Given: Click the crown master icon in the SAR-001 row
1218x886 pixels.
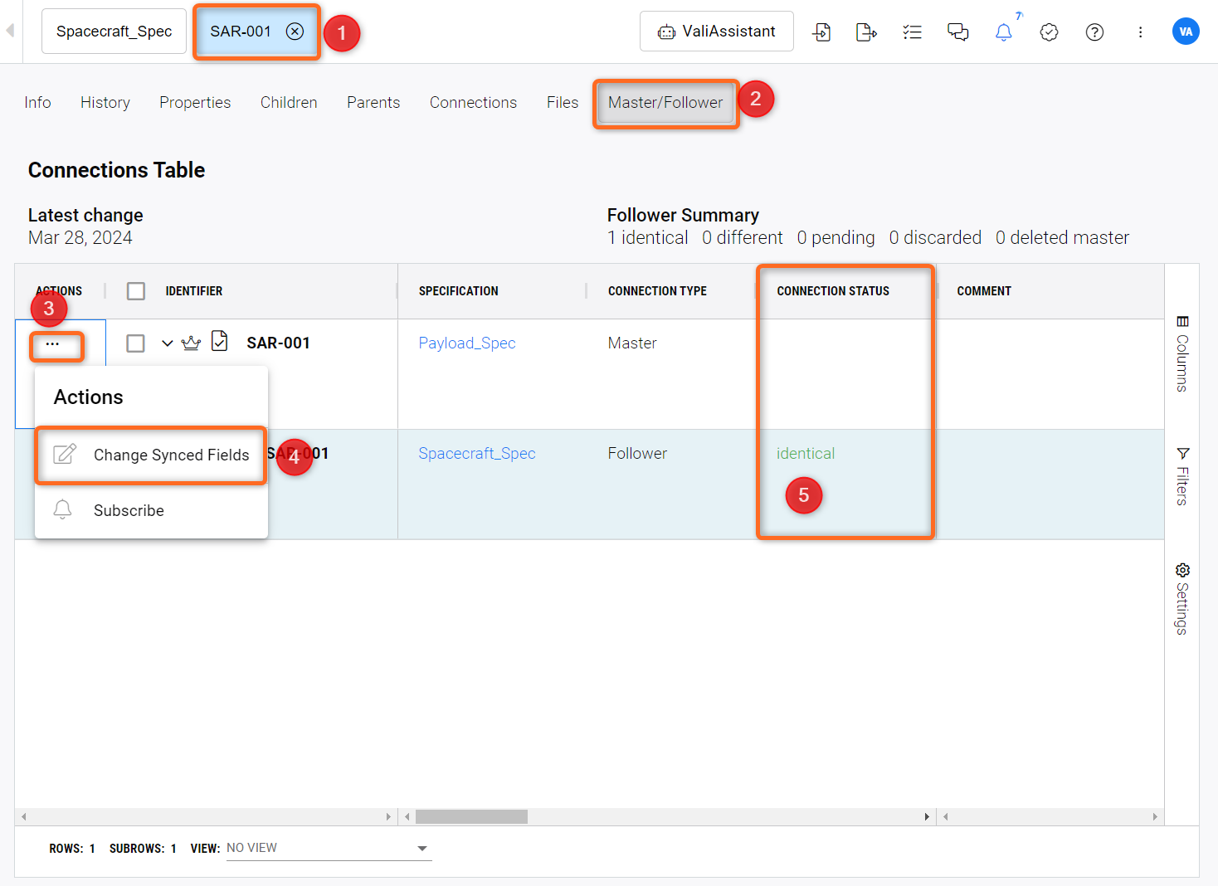Looking at the screenshot, I should (191, 343).
